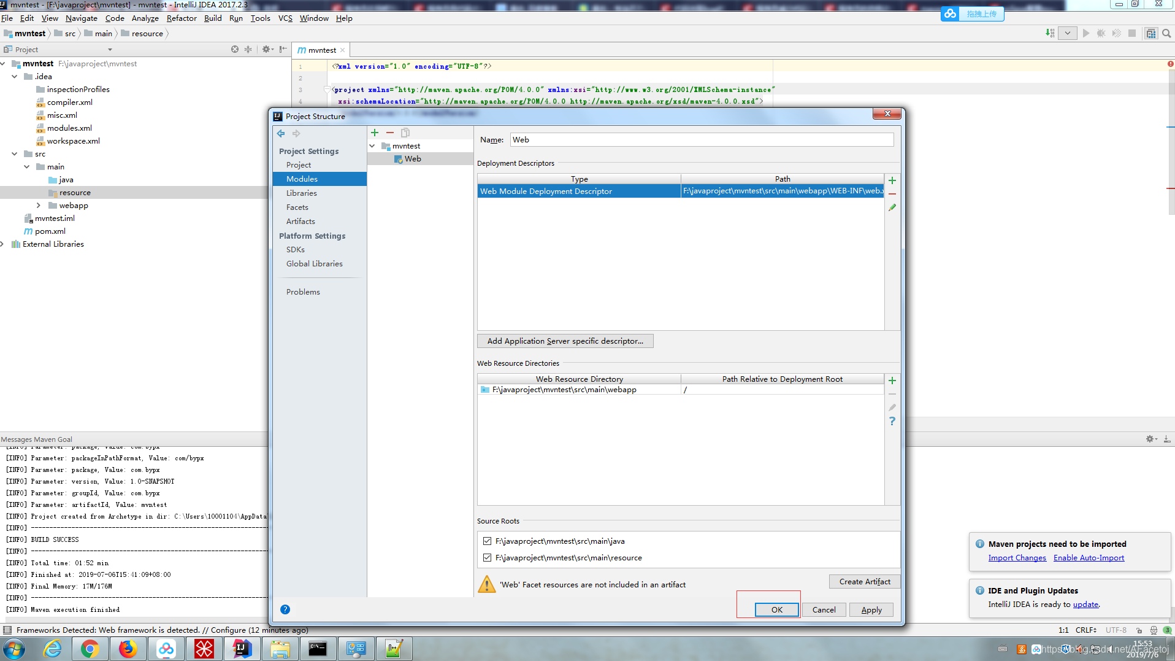Select the mvntest editor tab
The height and width of the screenshot is (661, 1175).
[x=322, y=50]
